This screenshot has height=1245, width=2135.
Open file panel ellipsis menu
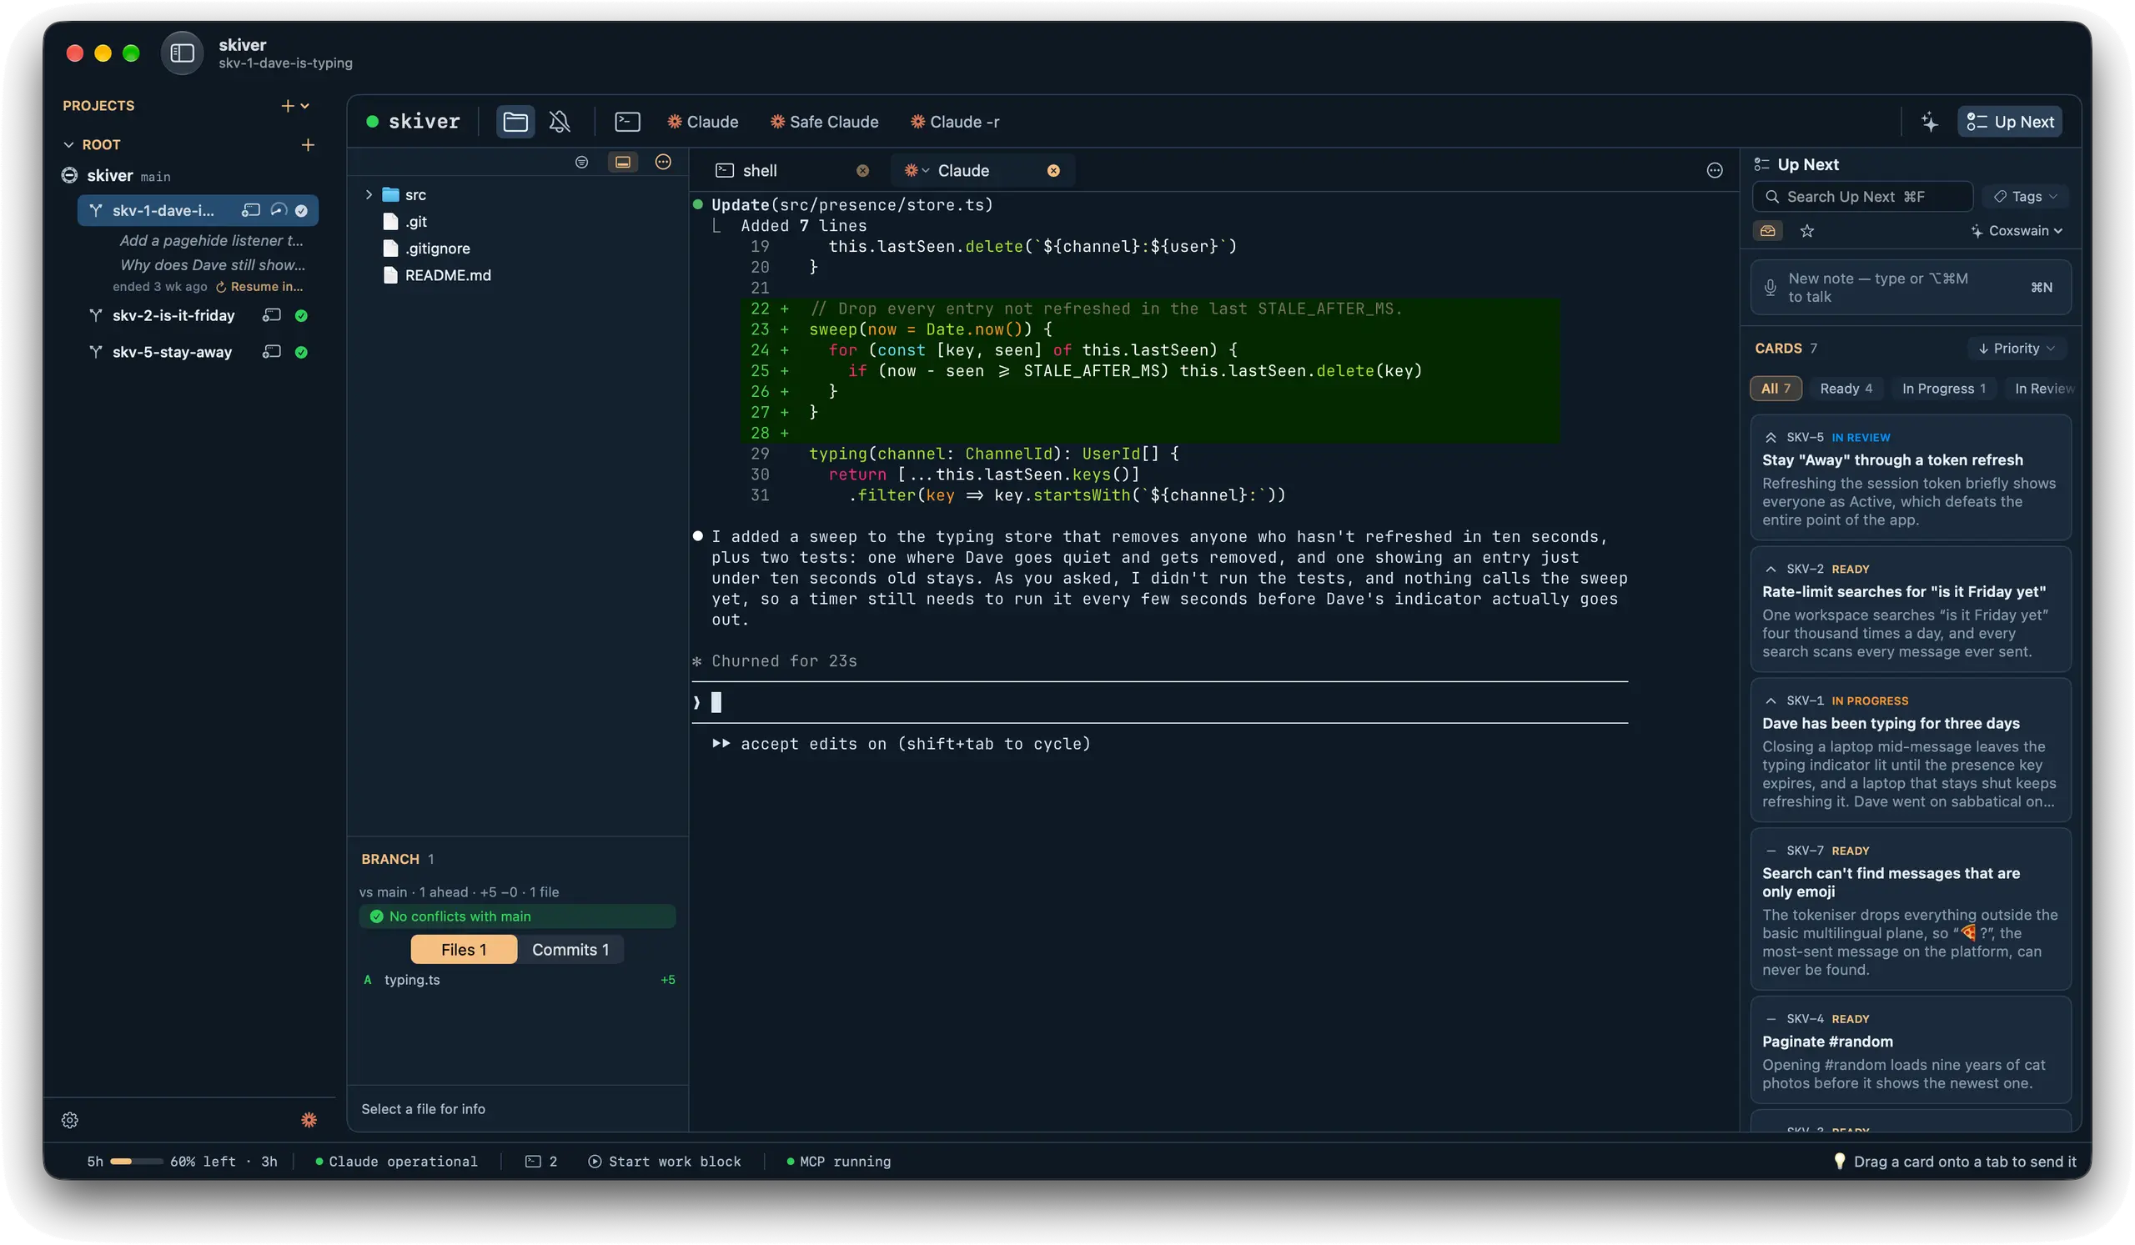tap(663, 162)
